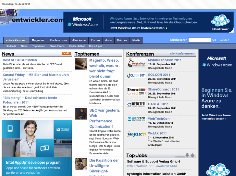236x176 pixels.
Task: Open the Magento article thumbnail
Action: tap(81, 64)
